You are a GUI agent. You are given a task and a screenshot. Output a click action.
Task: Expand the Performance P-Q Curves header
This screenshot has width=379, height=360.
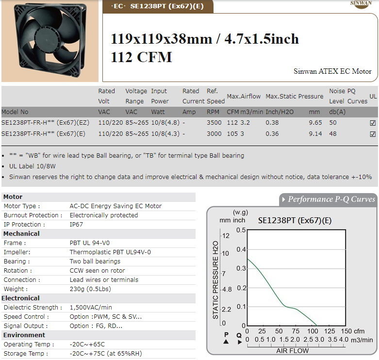coord(331,199)
